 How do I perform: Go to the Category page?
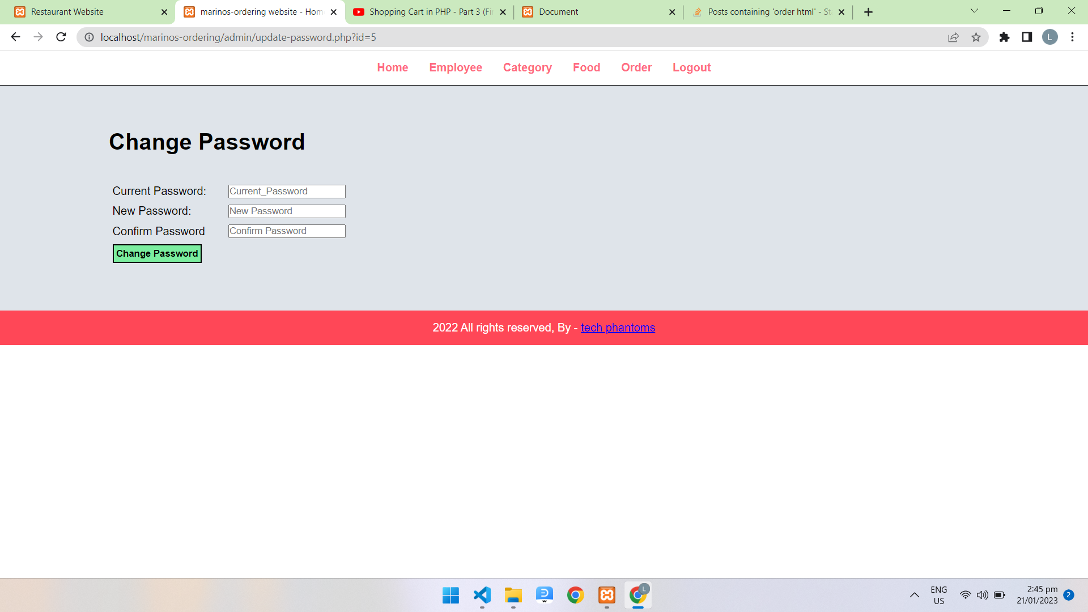527,67
